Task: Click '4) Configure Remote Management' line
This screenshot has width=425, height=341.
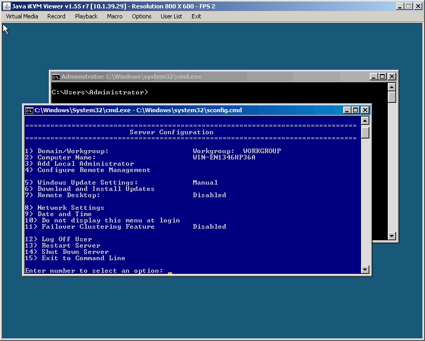Action: pos(88,170)
